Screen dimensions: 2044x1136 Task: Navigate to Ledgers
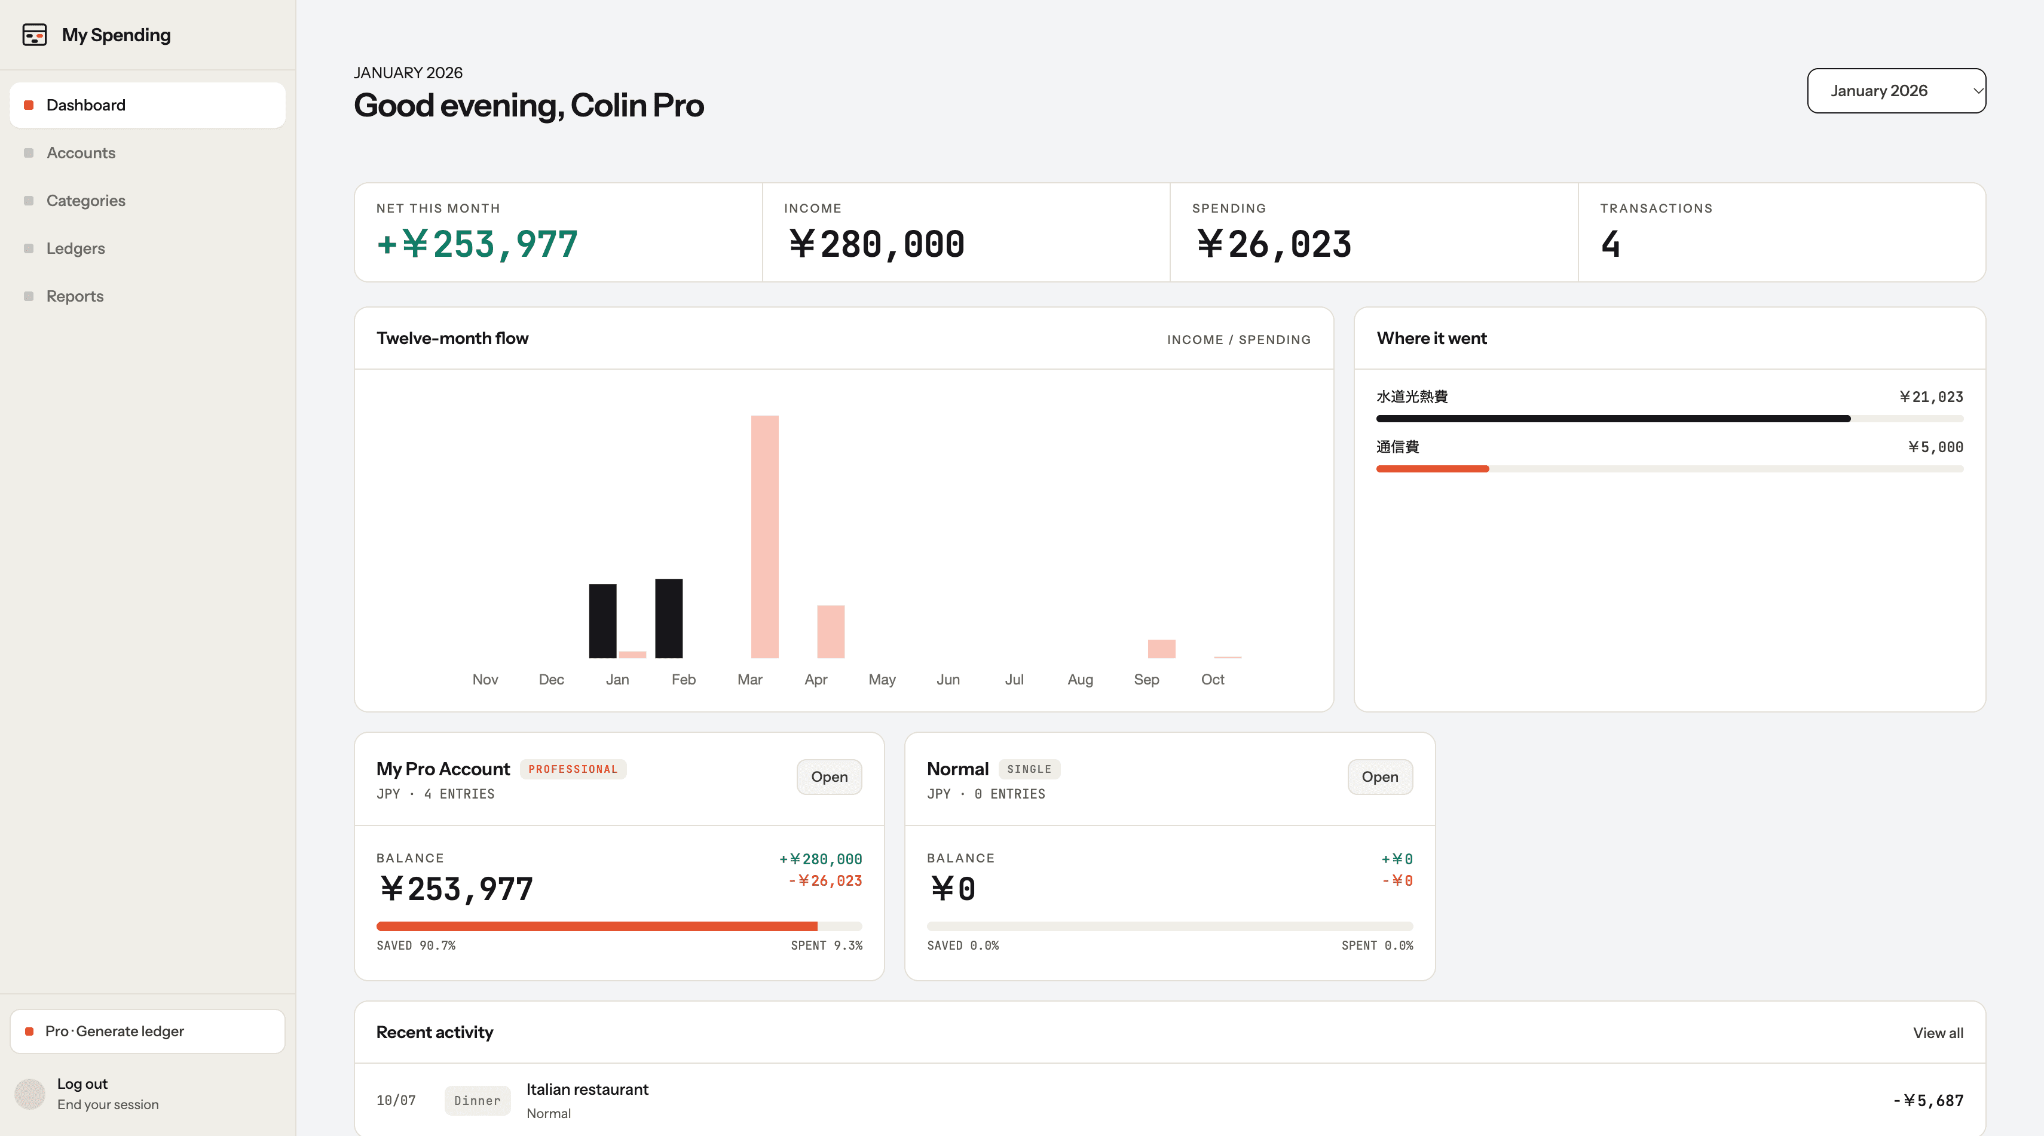[148, 248]
